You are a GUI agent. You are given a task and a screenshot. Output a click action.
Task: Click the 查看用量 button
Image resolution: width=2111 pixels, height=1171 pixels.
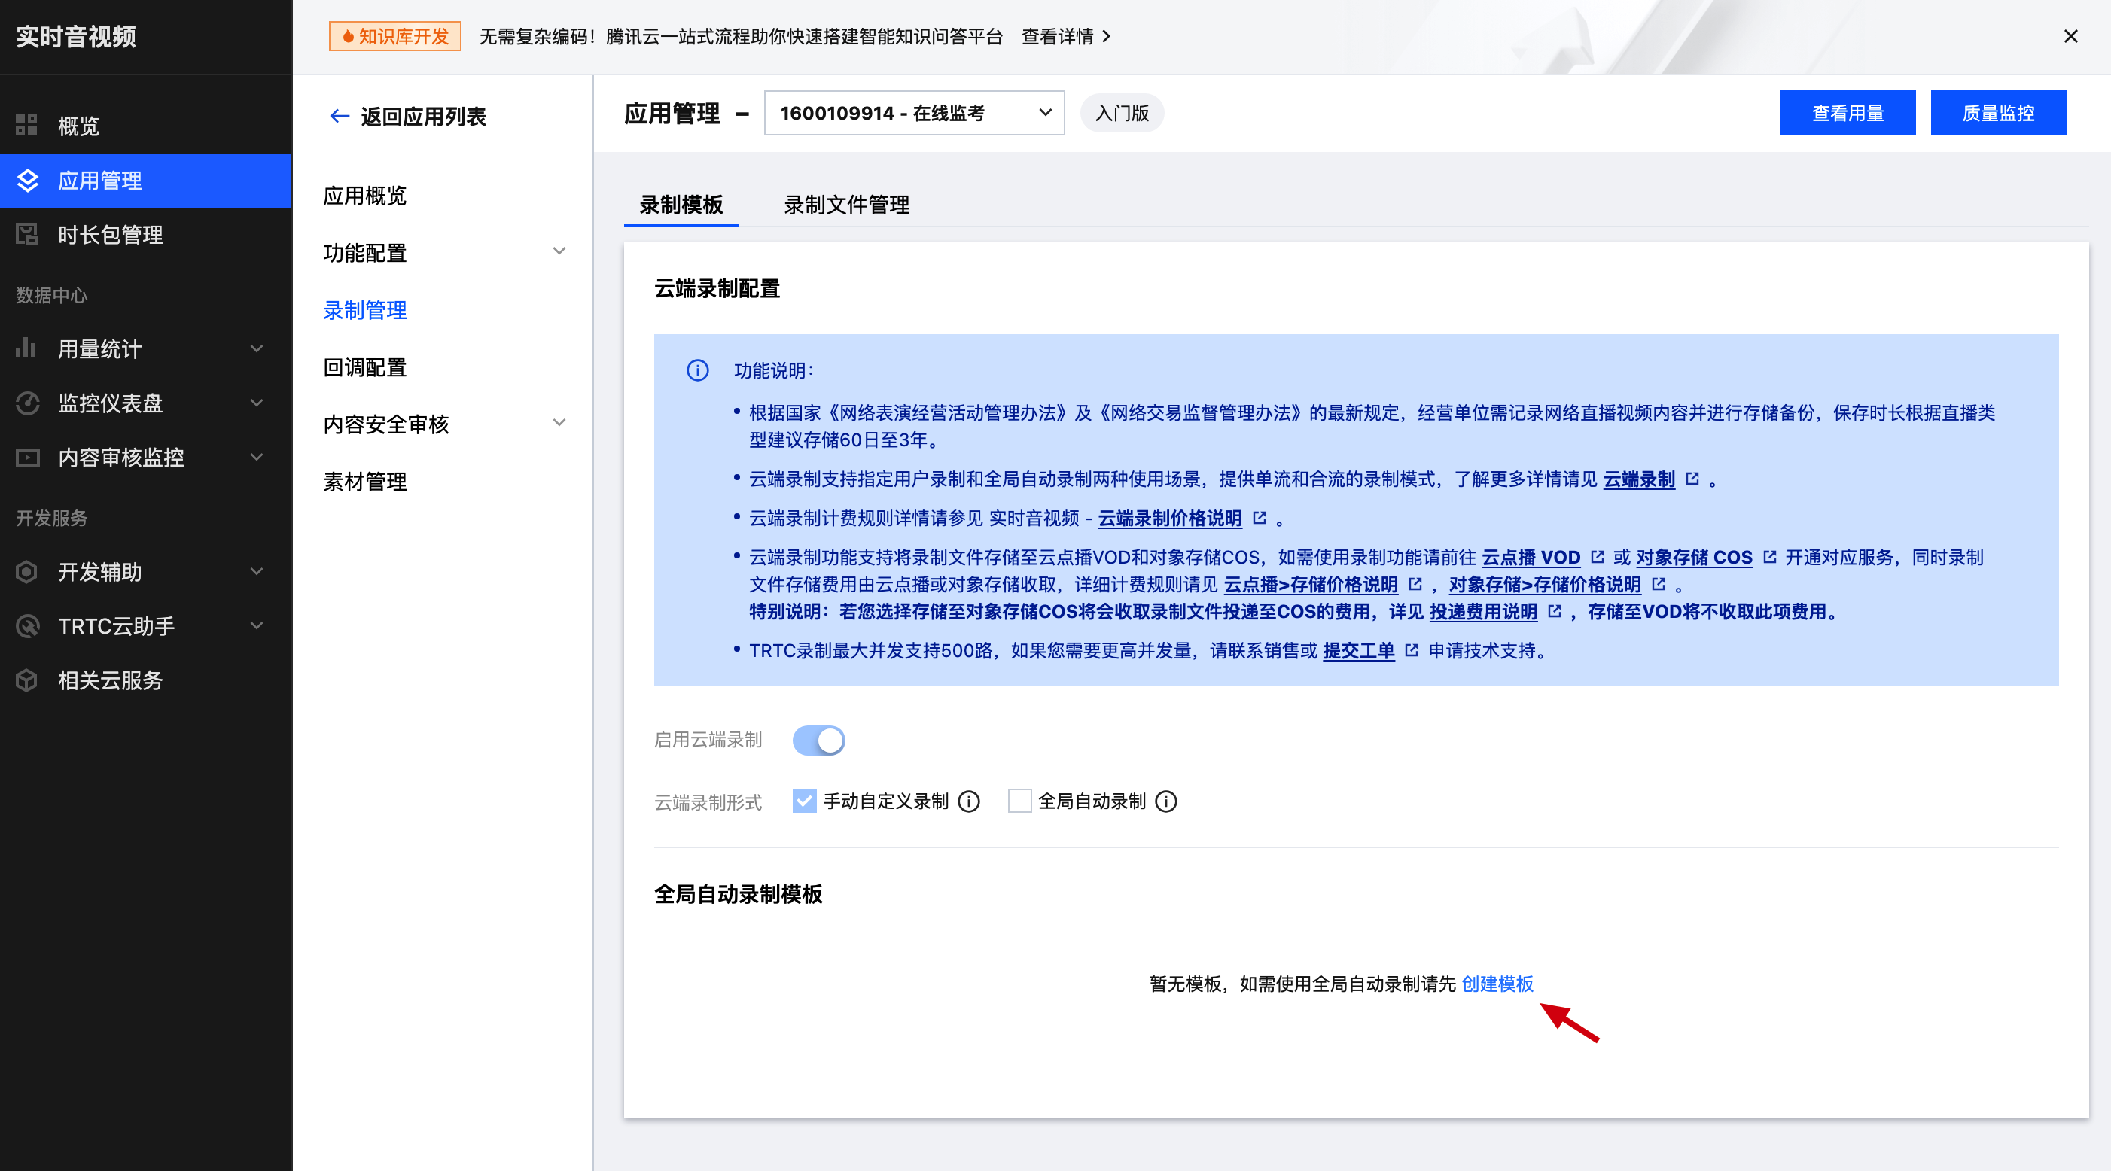pos(1848,113)
